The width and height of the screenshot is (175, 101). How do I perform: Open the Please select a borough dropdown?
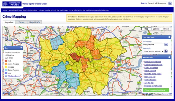pos(153,51)
